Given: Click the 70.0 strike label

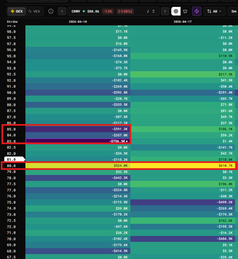Looking at the screenshot, I should click(11, 239).
